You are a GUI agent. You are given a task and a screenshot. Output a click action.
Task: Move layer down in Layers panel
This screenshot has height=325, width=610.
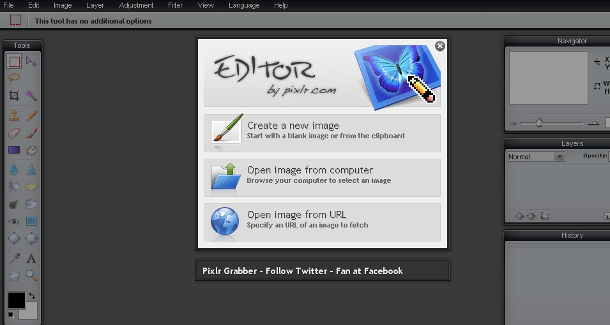[531, 216]
